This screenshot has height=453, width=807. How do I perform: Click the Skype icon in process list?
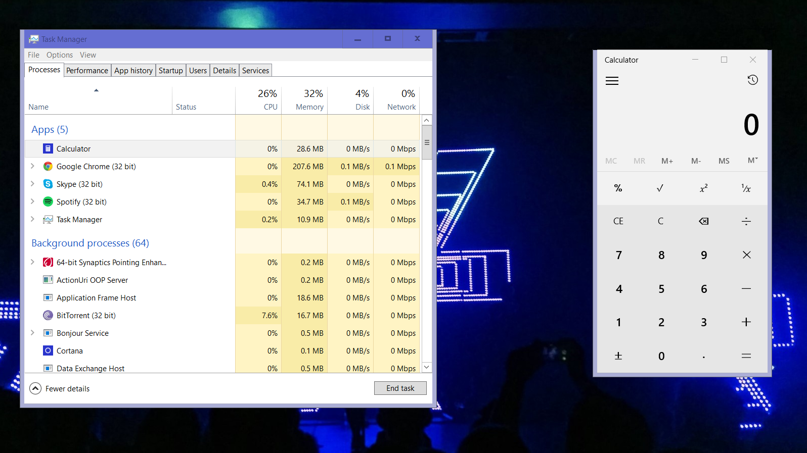48,184
